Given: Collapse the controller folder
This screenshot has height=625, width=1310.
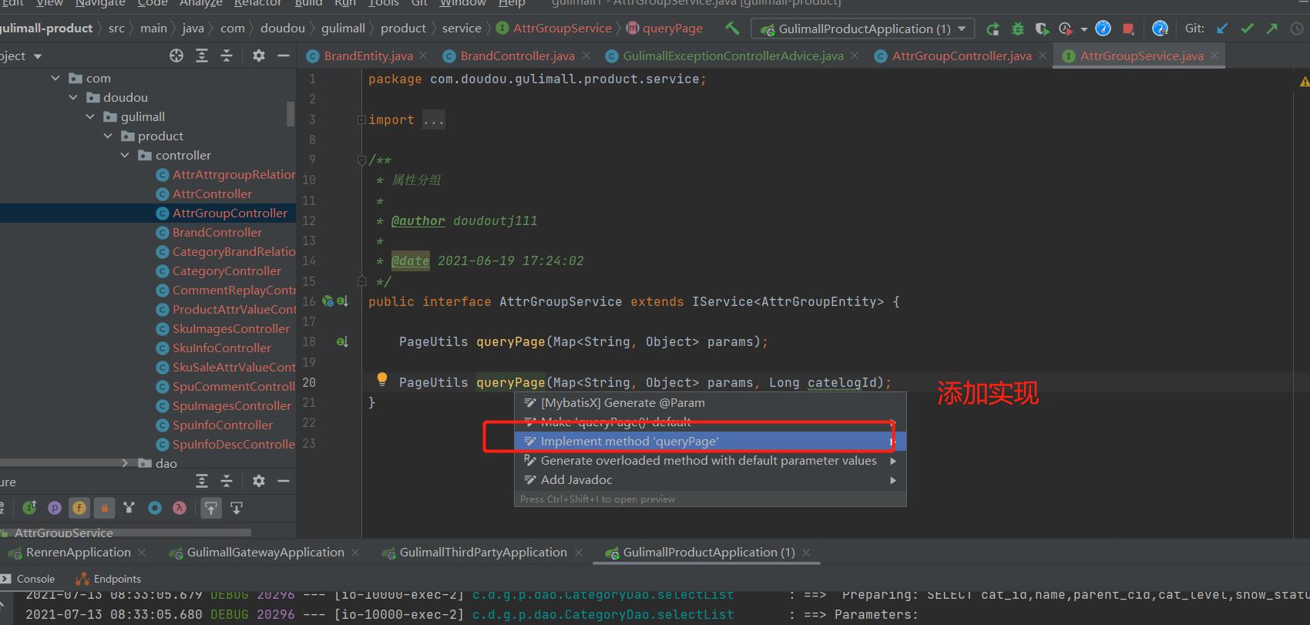Looking at the screenshot, I should pyautogui.click(x=125, y=155).
